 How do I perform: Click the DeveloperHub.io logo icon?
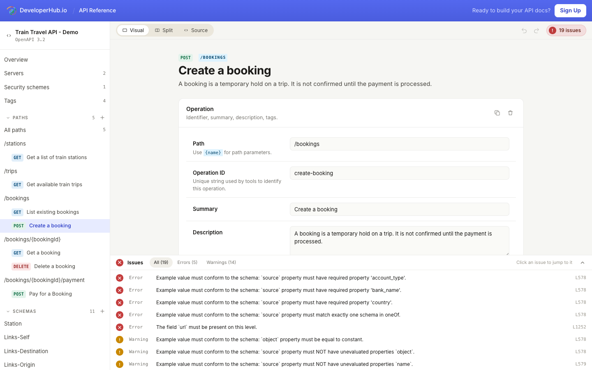(x=12, y=10)
